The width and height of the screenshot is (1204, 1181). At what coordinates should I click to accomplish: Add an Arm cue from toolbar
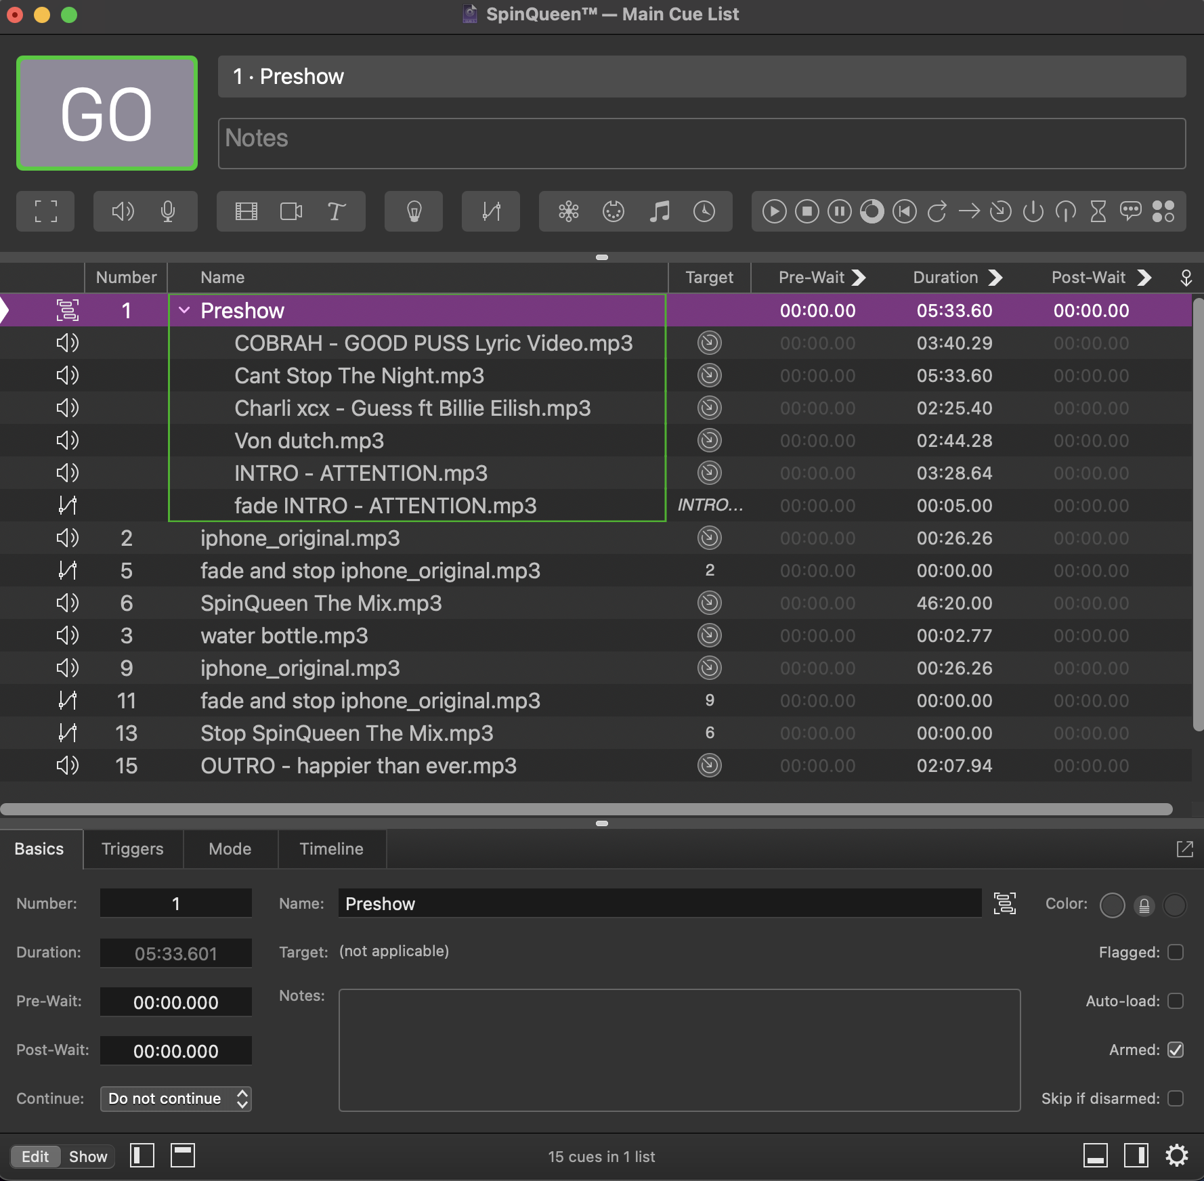[1033, 211]
